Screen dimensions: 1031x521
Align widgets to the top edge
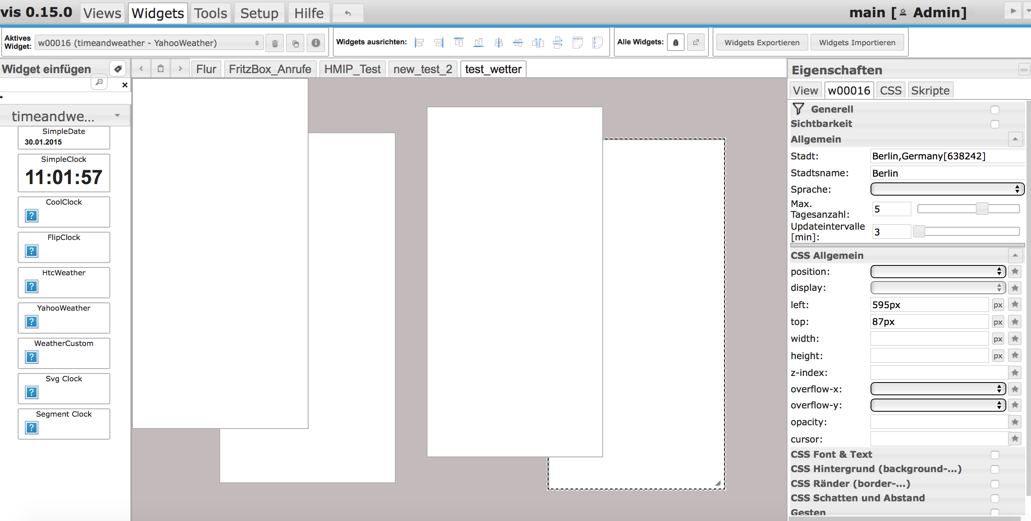(458, 42)
